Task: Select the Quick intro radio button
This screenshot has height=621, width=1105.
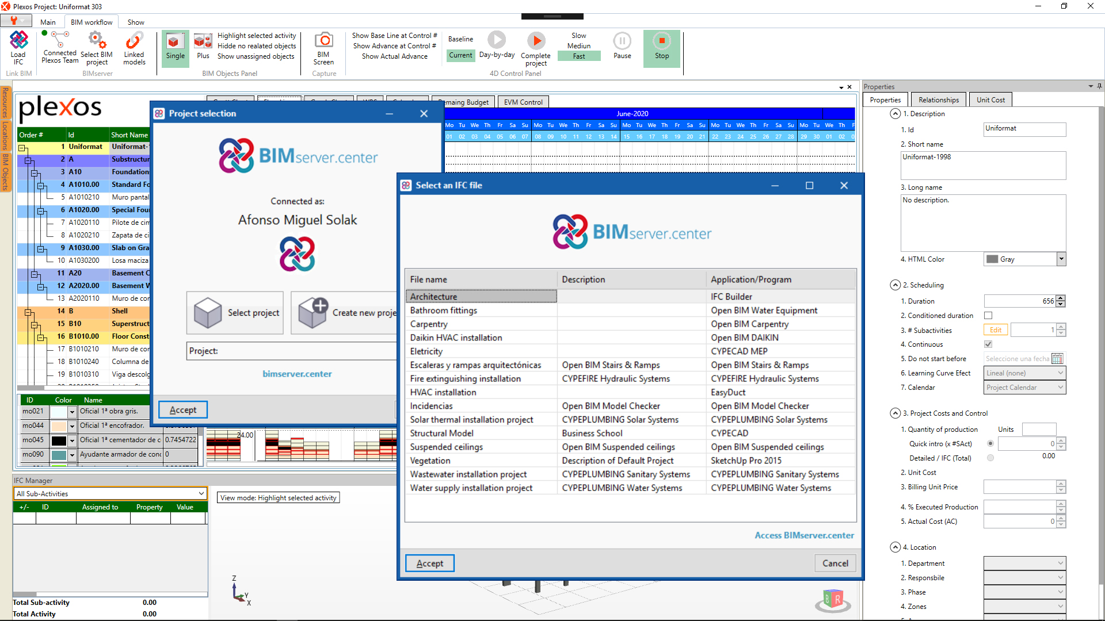Action: [x=990, y=443]
